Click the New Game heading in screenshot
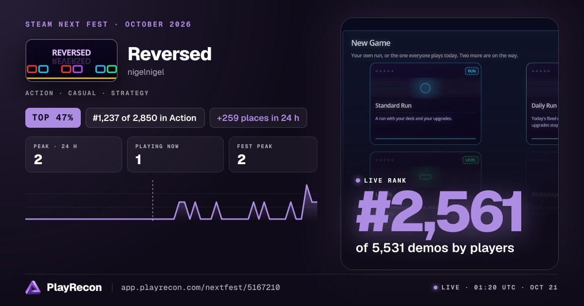This screenshot has width=584, height=306. (x=371, y=43)
